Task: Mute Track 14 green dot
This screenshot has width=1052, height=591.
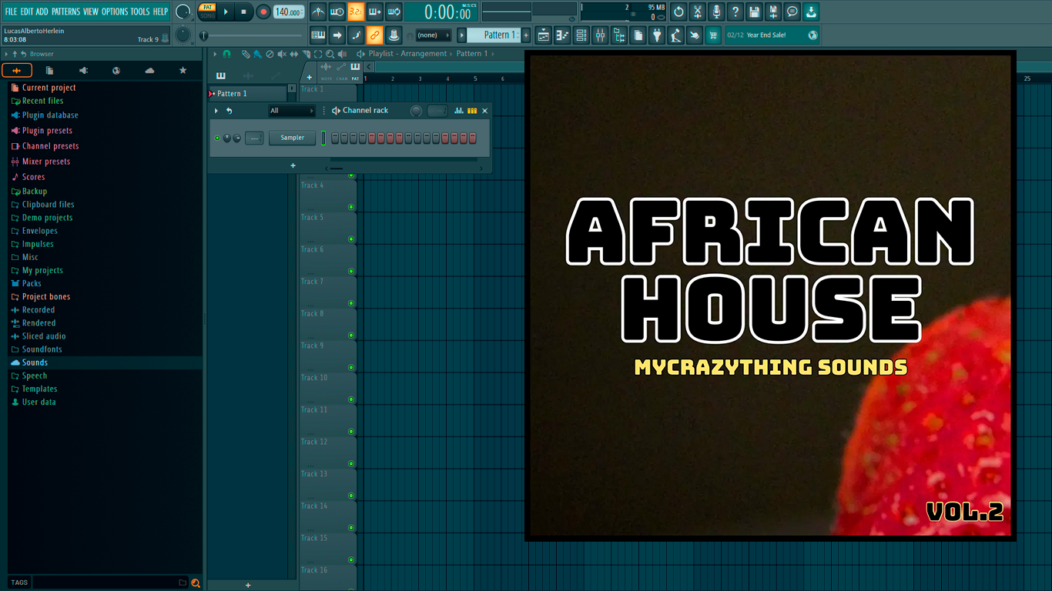Action: pos(351,528)
